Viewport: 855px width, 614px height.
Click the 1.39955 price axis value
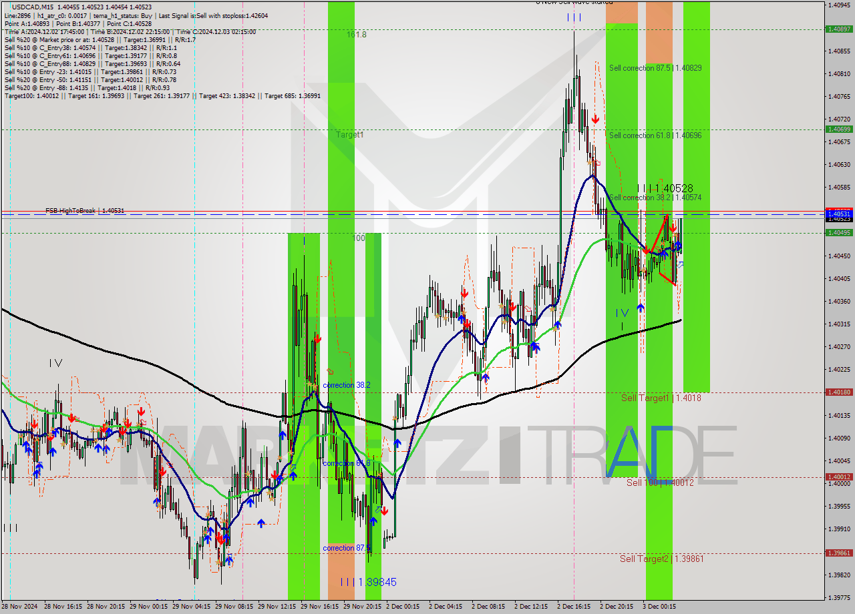click(839, 506)
